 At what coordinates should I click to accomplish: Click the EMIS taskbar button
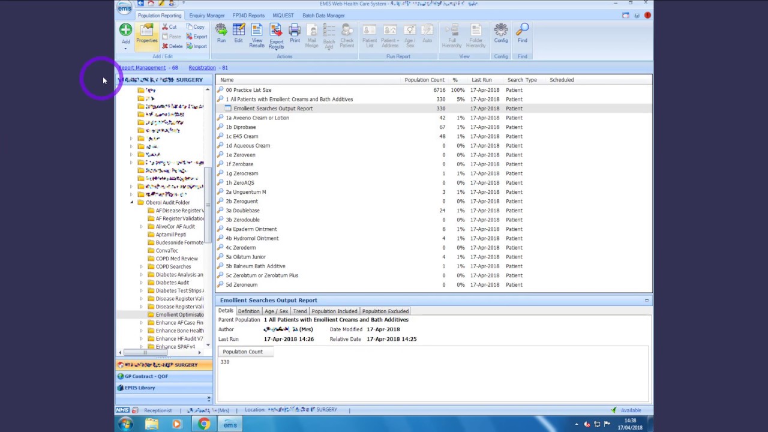[230, 425]
